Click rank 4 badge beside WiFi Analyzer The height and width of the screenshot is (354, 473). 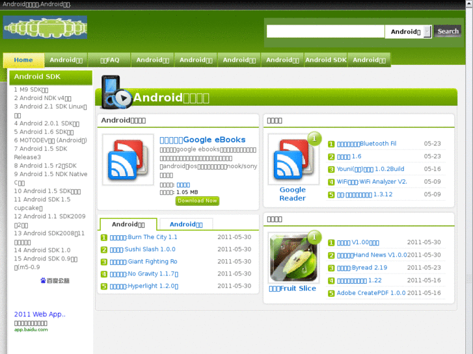331,182
